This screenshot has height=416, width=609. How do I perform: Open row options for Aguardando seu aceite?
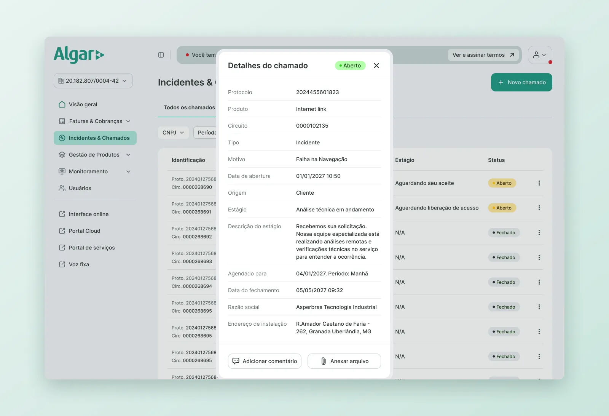pyautogui.click(x=539, y=183)
